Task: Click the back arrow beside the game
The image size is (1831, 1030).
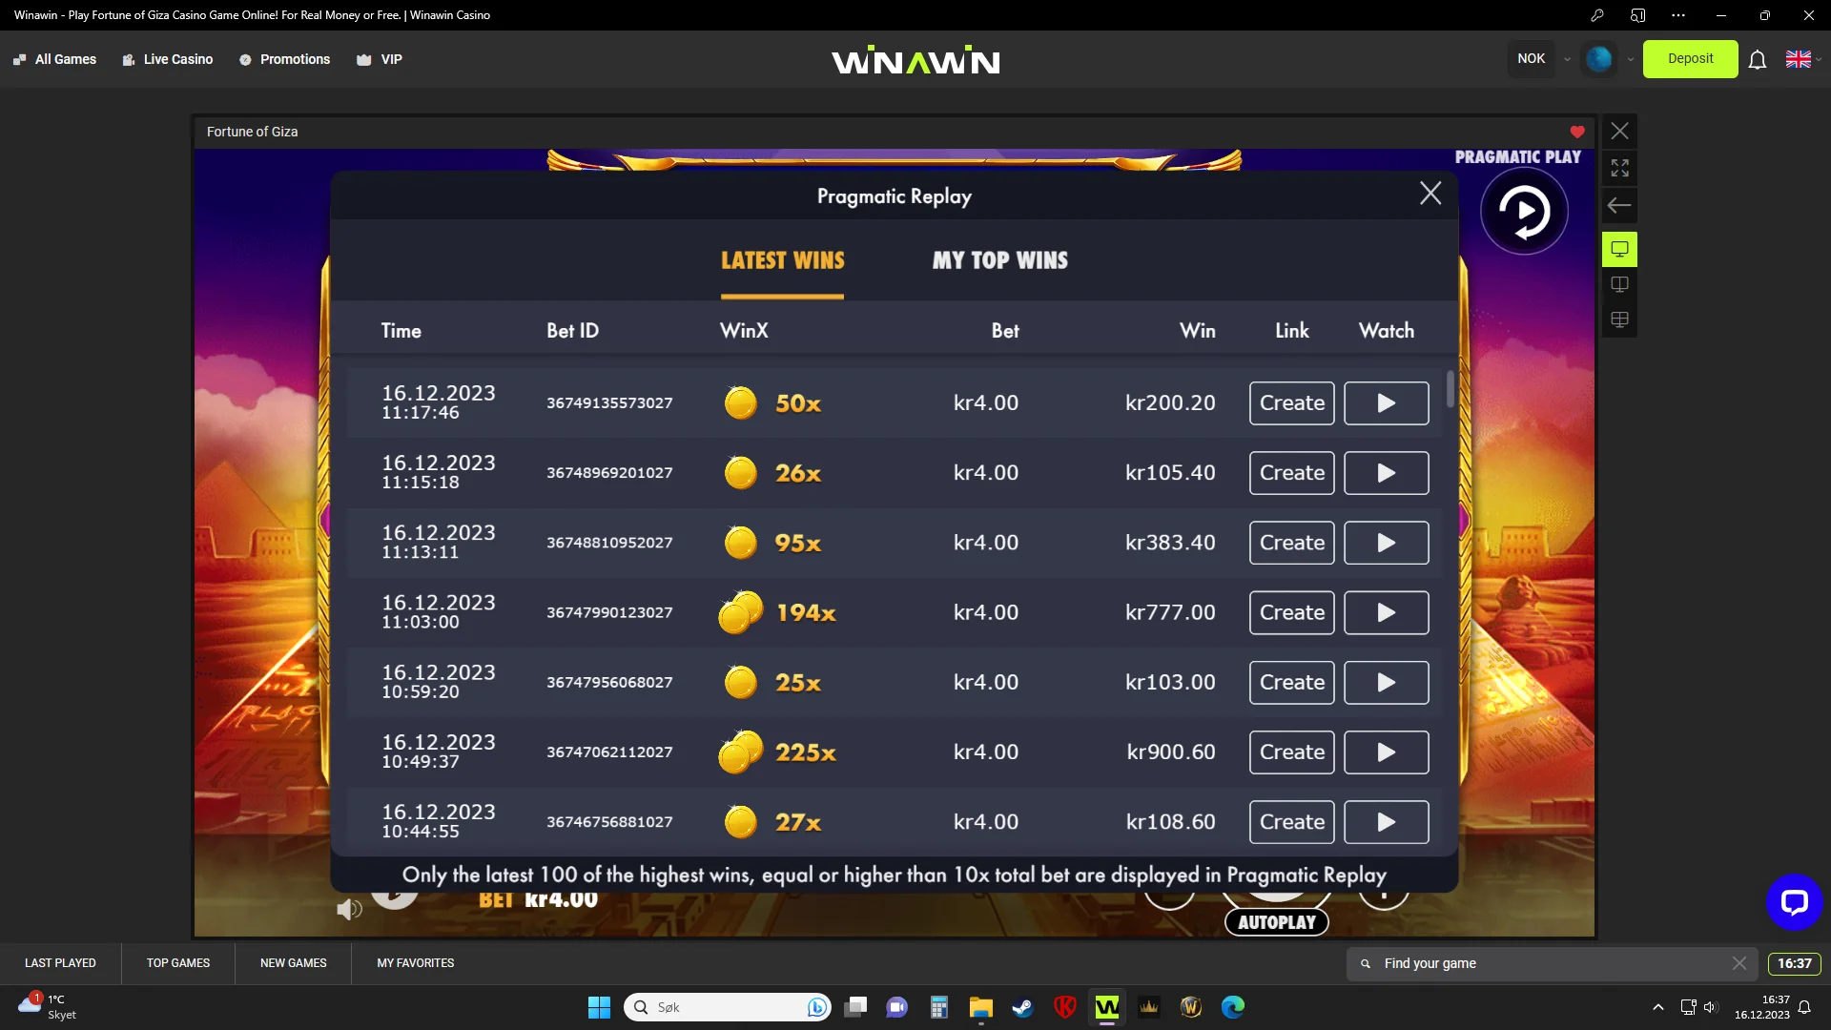Action: [x=1619, y=206]
